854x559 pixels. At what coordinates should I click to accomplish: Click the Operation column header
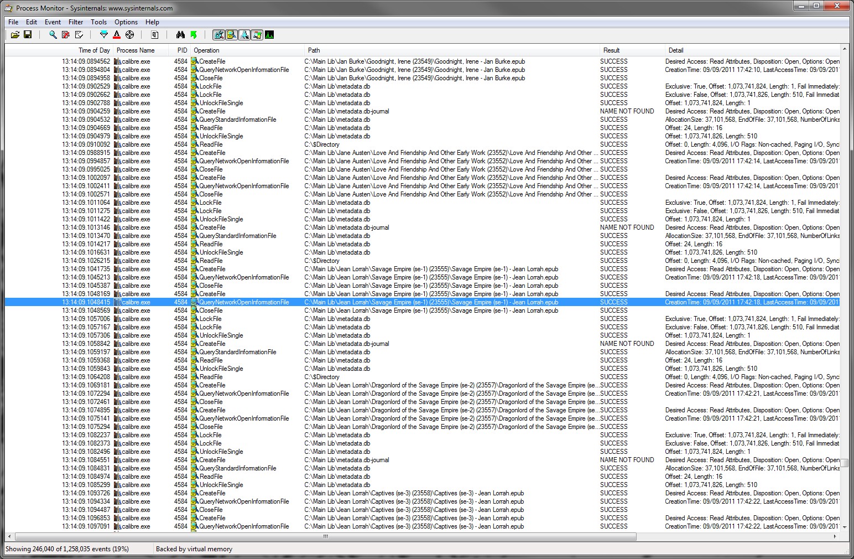247,50
